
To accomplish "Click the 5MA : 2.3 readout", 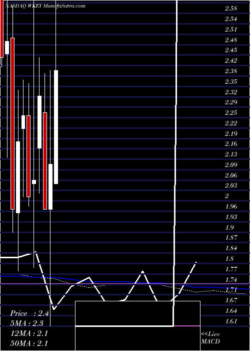I will (x=27, y=323).
